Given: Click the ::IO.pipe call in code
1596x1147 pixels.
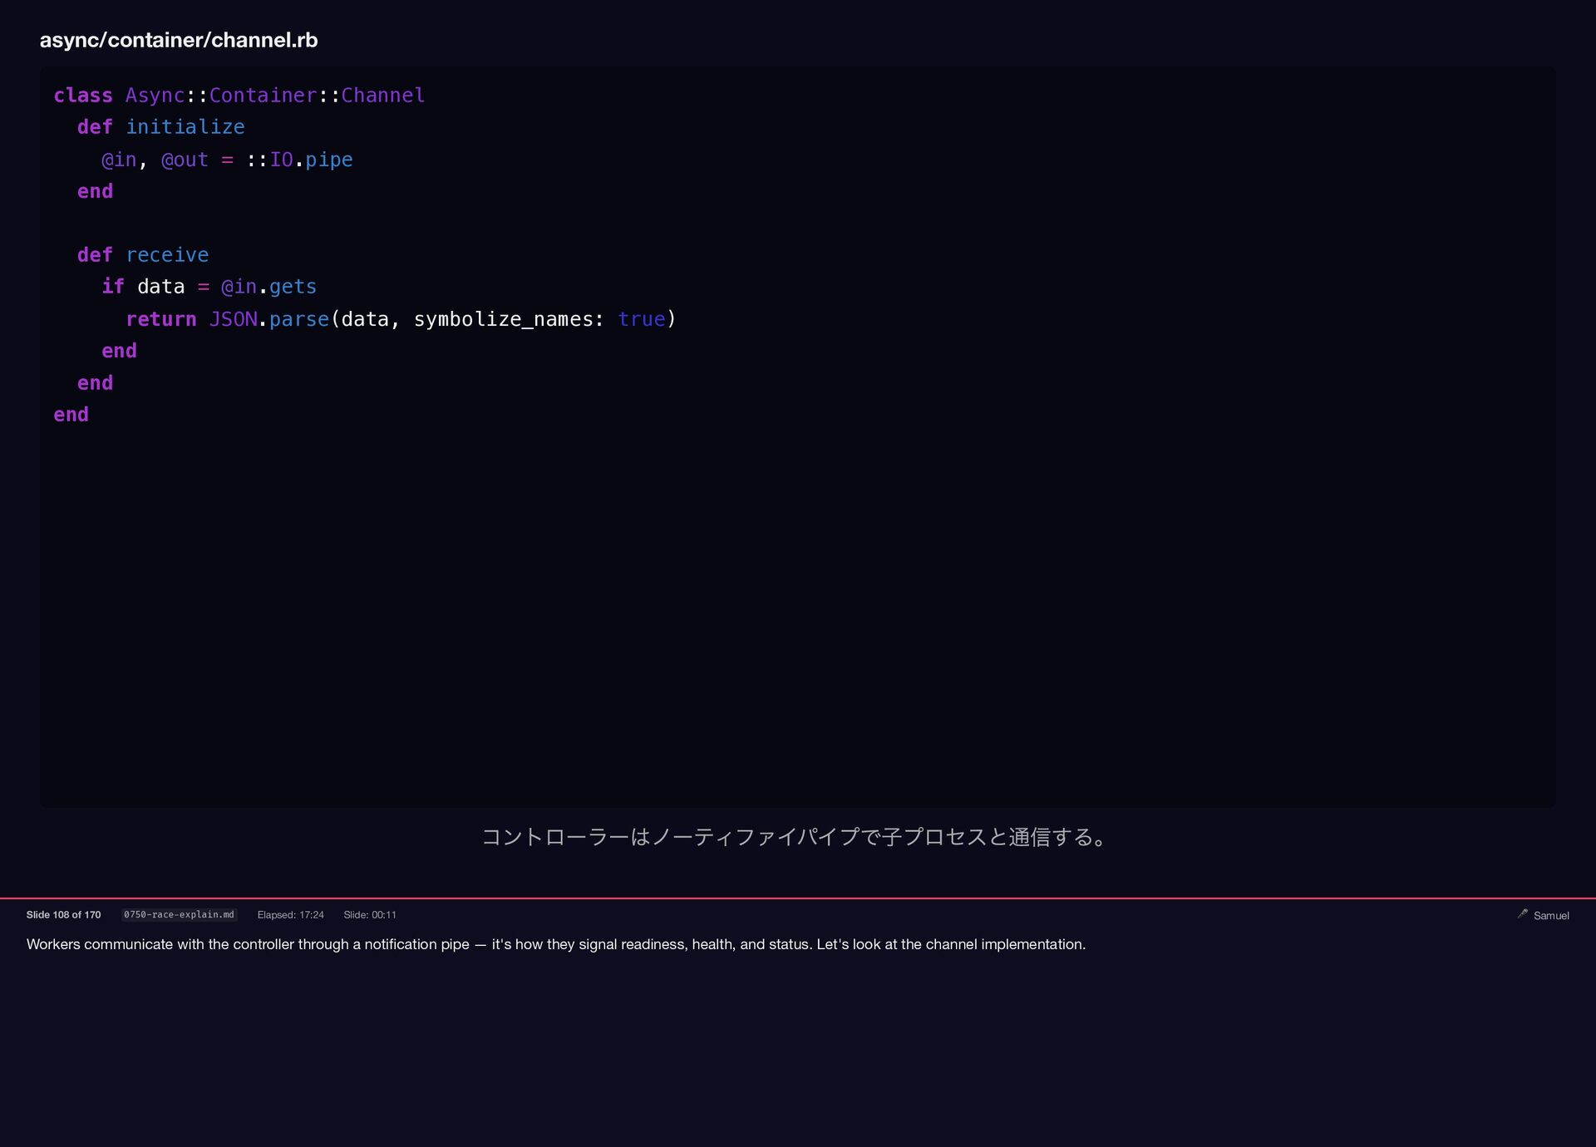Looking at the screenshot, I should coord(299,160).
